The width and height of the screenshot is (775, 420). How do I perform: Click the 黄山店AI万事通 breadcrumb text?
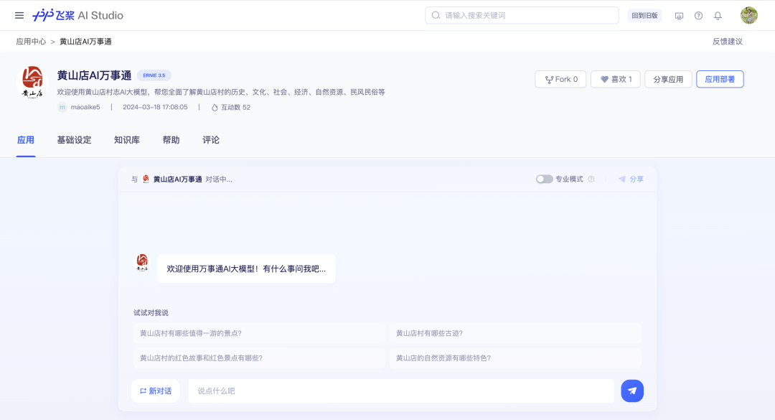point(85,42)
